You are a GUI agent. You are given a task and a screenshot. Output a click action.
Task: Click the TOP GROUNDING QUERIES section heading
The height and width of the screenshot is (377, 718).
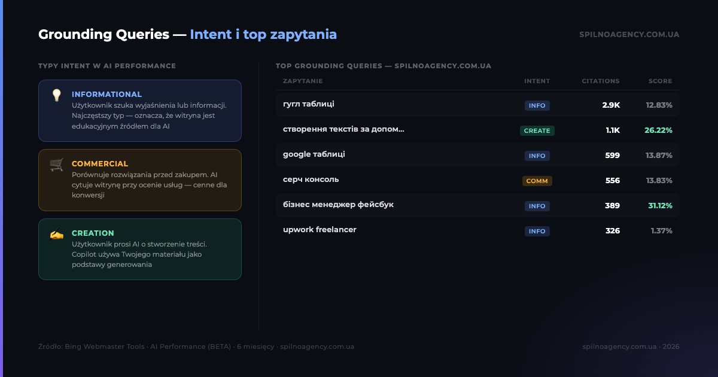tap(384, 66)
